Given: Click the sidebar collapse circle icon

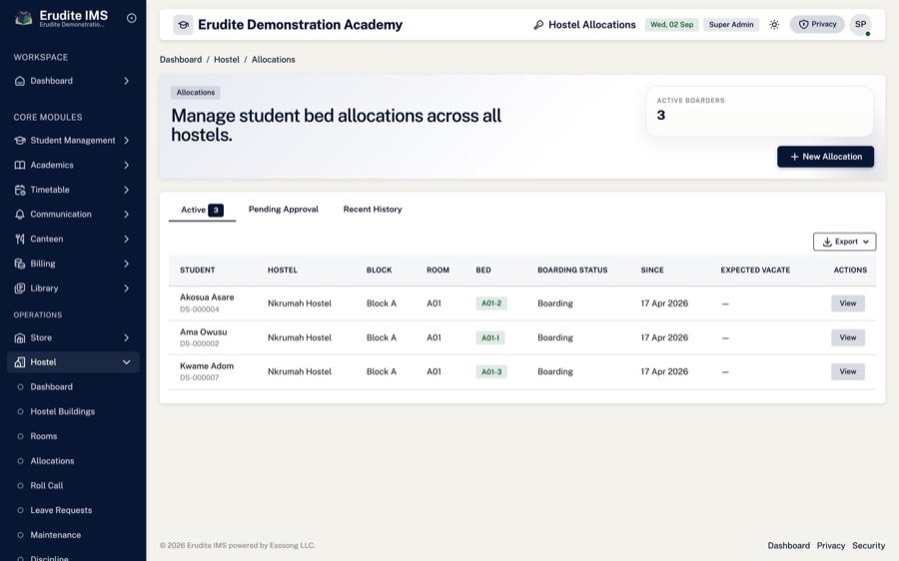Looking at the screenshot, I should 131,18.
